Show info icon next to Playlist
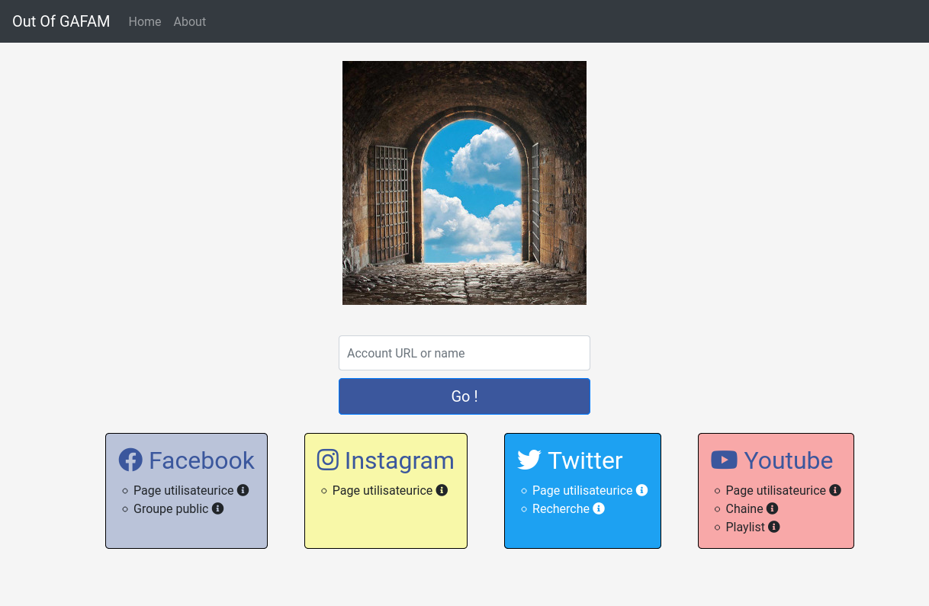929x606 pixels. pyautogui.click(x=774, y=527)
